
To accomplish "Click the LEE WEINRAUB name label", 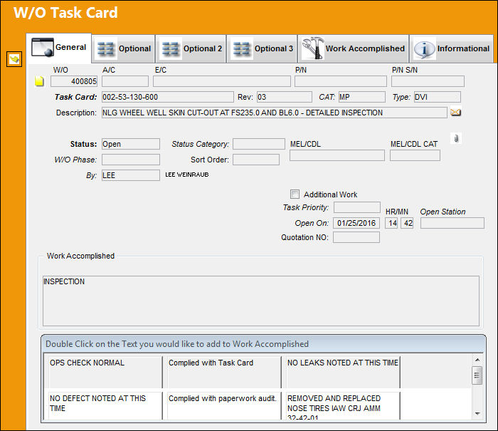I will pyautogui.click(x=186, y=175).
